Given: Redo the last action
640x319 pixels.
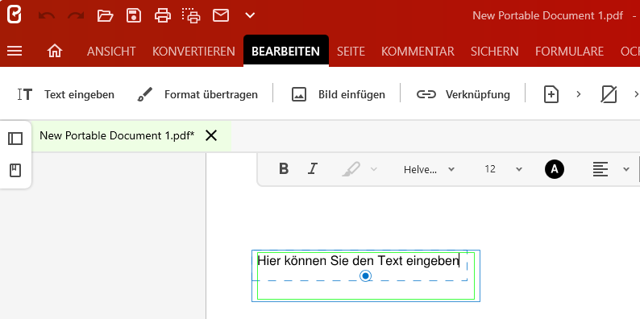Looking at the screenshot, I should 76,15.
